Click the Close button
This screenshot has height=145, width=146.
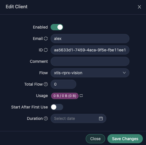95,139
